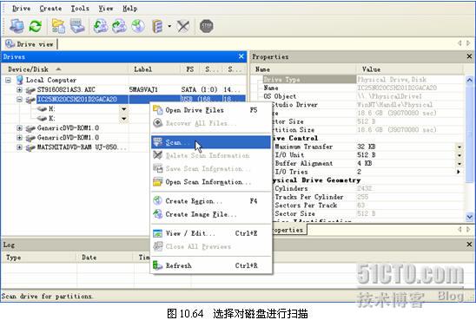The height and width of the screenshot is (320, 476).
Task: Choose Create Region in context menu
Action: pyautogui.click(x=211, y=201)
